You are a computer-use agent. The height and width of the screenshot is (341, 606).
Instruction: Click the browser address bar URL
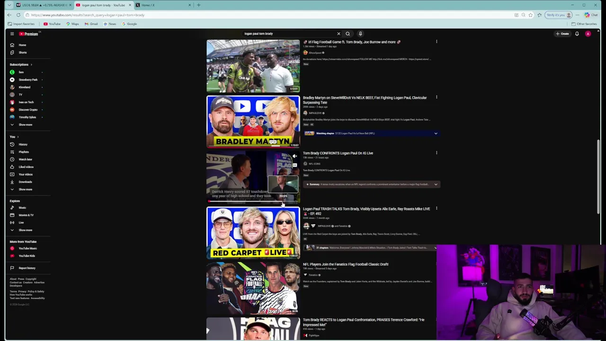(x=88, y=15)
